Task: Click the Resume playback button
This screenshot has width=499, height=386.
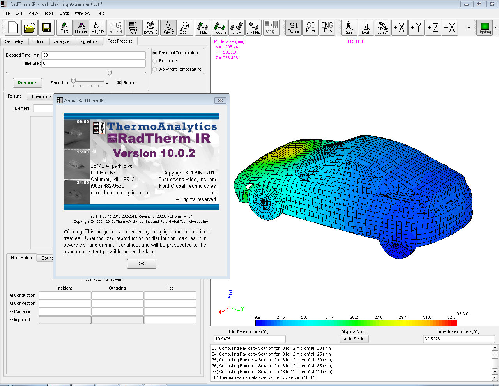Action: pos(27,83)
